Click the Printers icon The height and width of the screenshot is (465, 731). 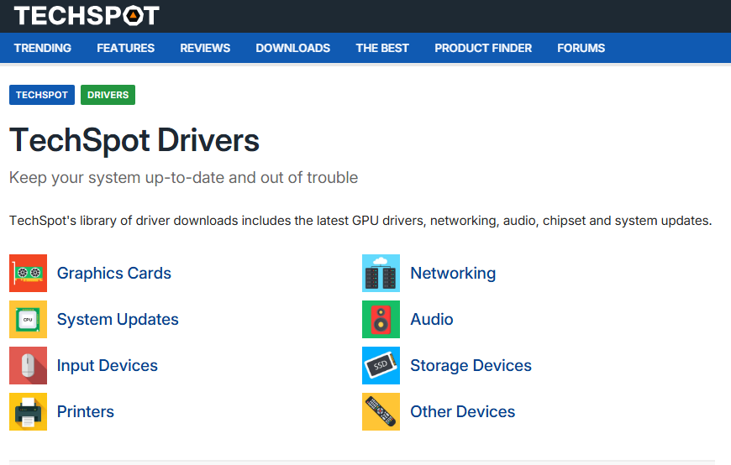[28, 412]
